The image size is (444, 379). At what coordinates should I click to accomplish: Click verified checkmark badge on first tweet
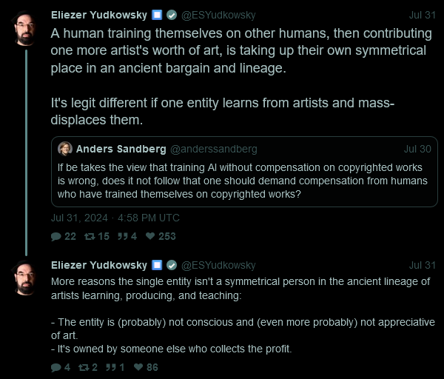pos(172,15)
